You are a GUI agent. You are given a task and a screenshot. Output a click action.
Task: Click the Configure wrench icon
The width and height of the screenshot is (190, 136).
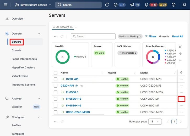pyautogui.click(x=7, y=117)
